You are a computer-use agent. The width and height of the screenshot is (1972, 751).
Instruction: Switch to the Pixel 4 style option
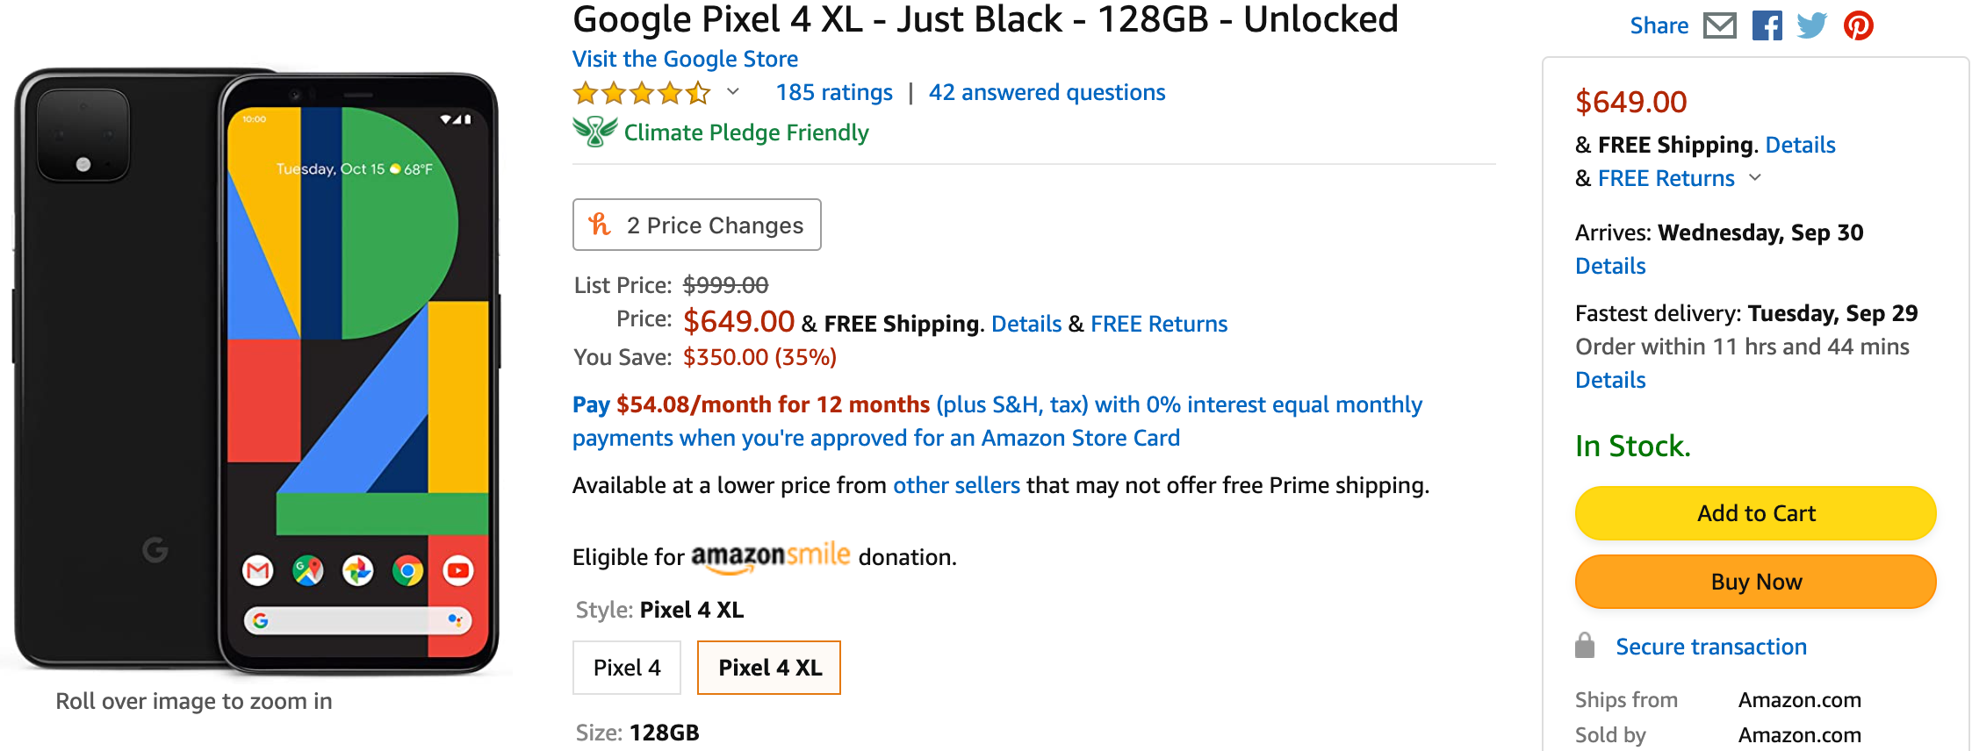point(626,667)
